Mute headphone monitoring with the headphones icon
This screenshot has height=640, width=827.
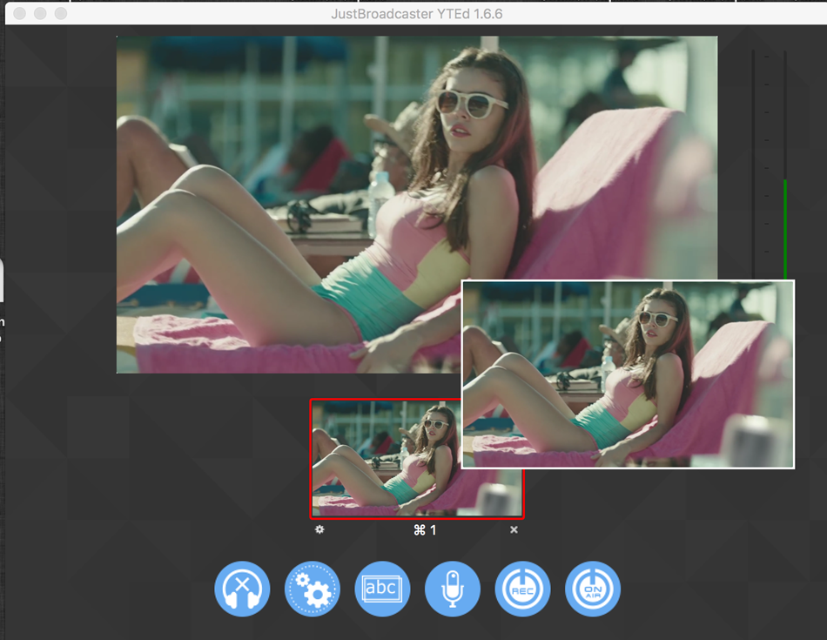coord(242,589)
